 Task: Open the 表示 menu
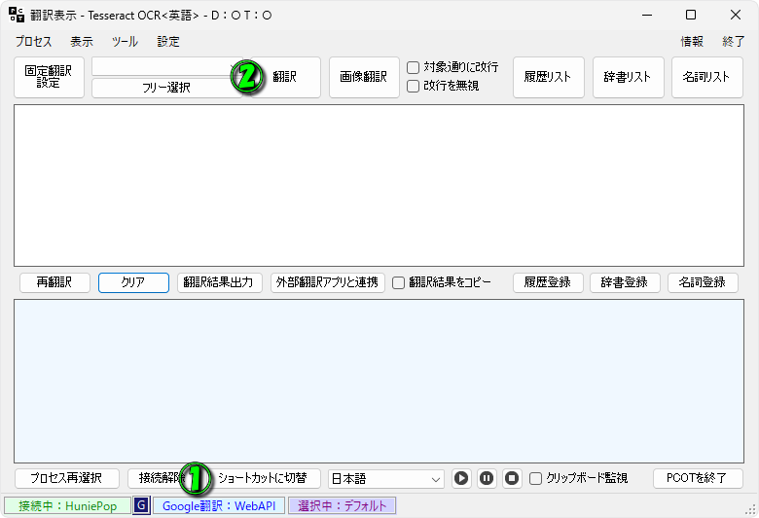[82, 42]
